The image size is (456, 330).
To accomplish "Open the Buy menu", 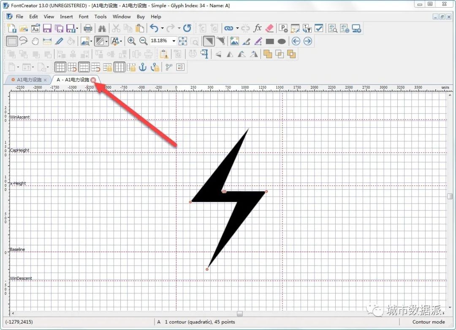I will pyautogui.click(x=141, y=16).
